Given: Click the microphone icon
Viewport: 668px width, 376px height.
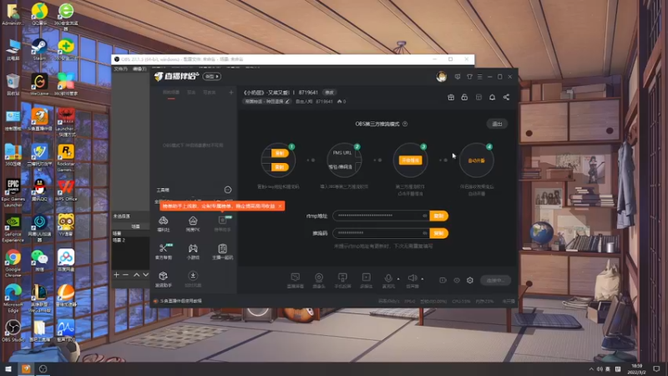Looking at the screenshot, I should [x=388, y=278].
